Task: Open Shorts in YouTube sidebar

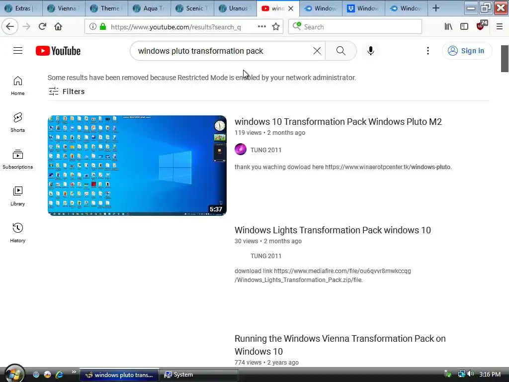Action: 18,122
